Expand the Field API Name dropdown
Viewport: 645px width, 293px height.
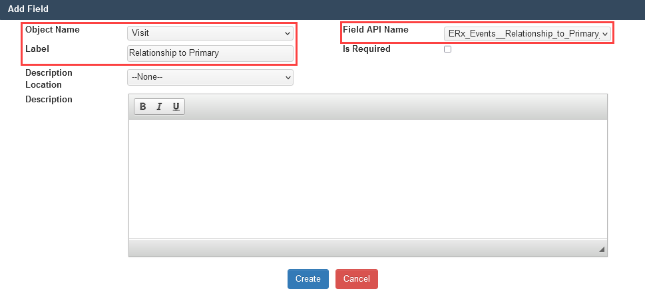tap(527, 33)
